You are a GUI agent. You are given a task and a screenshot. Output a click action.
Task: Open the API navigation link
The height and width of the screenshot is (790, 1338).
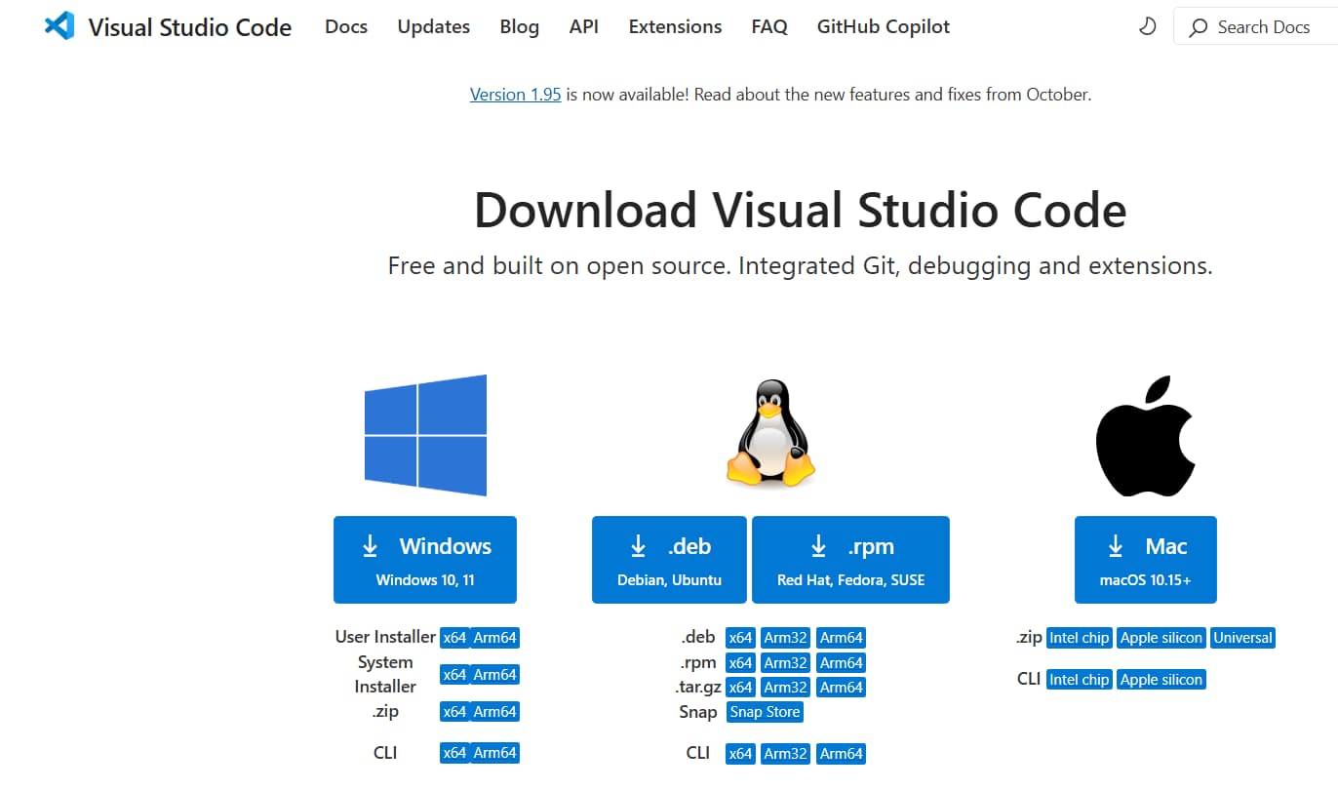click(584, 27)
